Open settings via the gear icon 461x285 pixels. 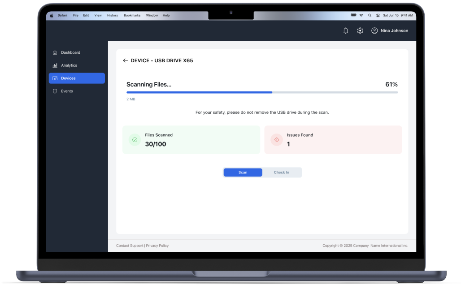click(360, 30)
